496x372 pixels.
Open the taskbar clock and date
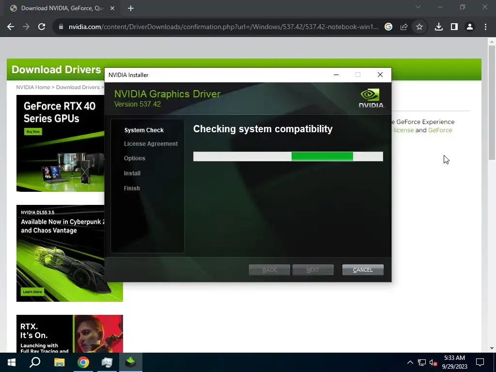click(454, 362)
